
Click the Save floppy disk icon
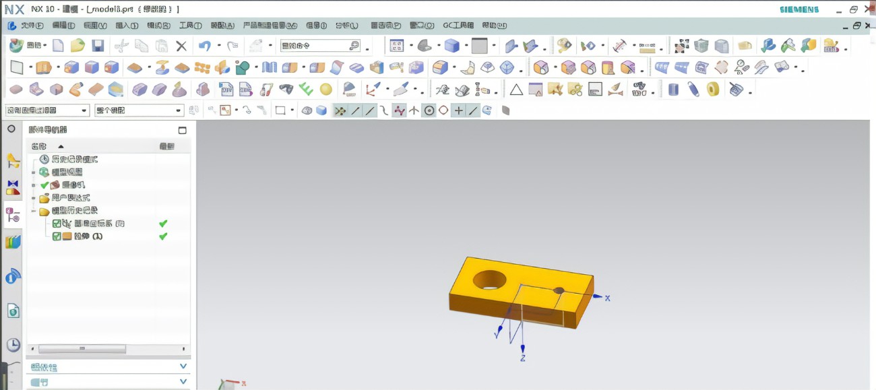tap(98, 46)
